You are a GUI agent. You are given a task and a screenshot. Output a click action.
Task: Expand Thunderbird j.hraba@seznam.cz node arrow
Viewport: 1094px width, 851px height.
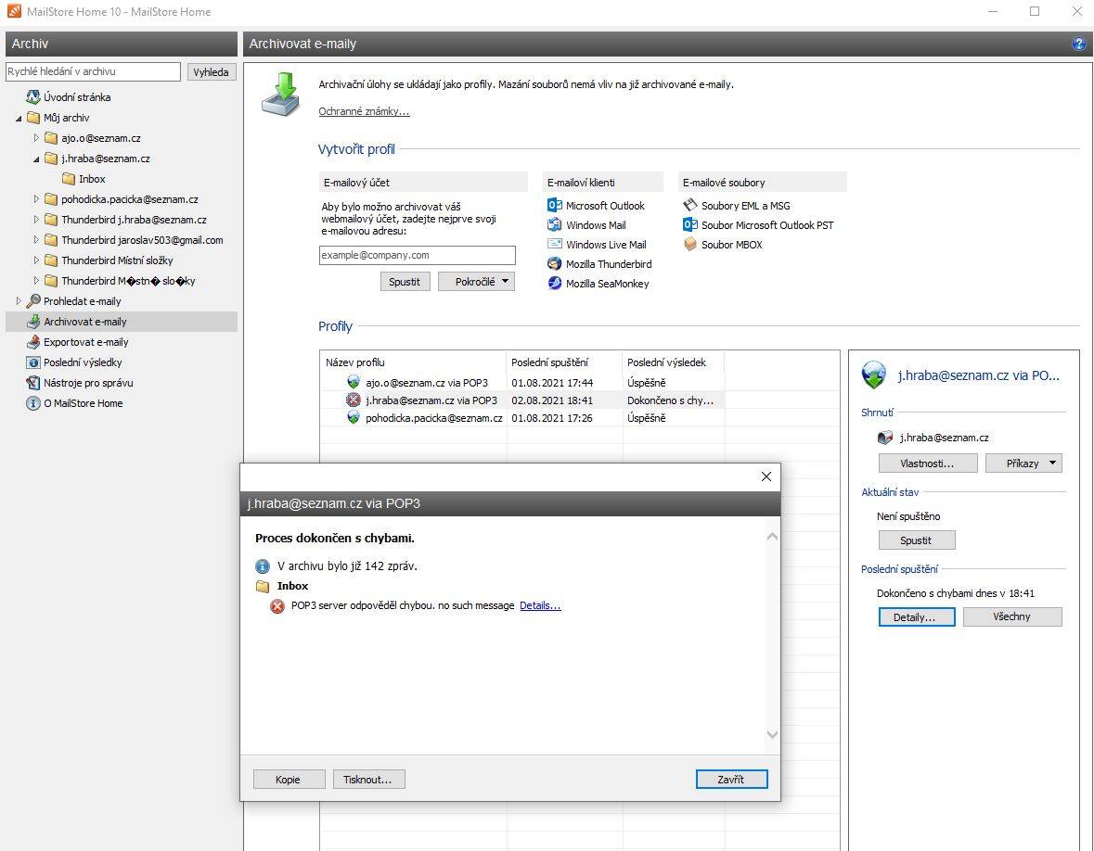[x=36, y=220]
